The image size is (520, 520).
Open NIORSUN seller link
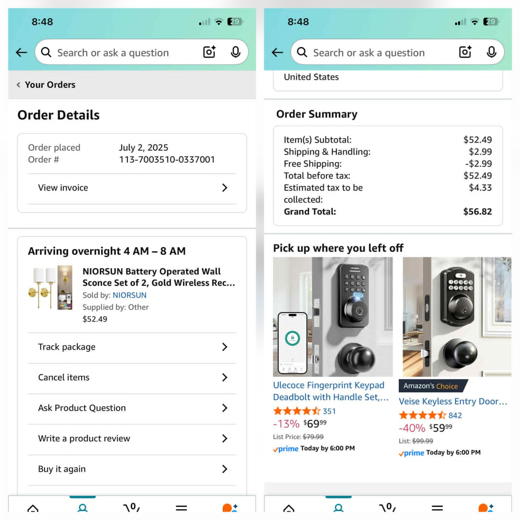130,295
